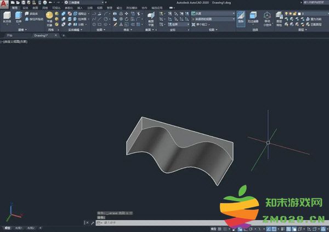
Task: Expand the Modify panel title
Action: pos(128,30)
